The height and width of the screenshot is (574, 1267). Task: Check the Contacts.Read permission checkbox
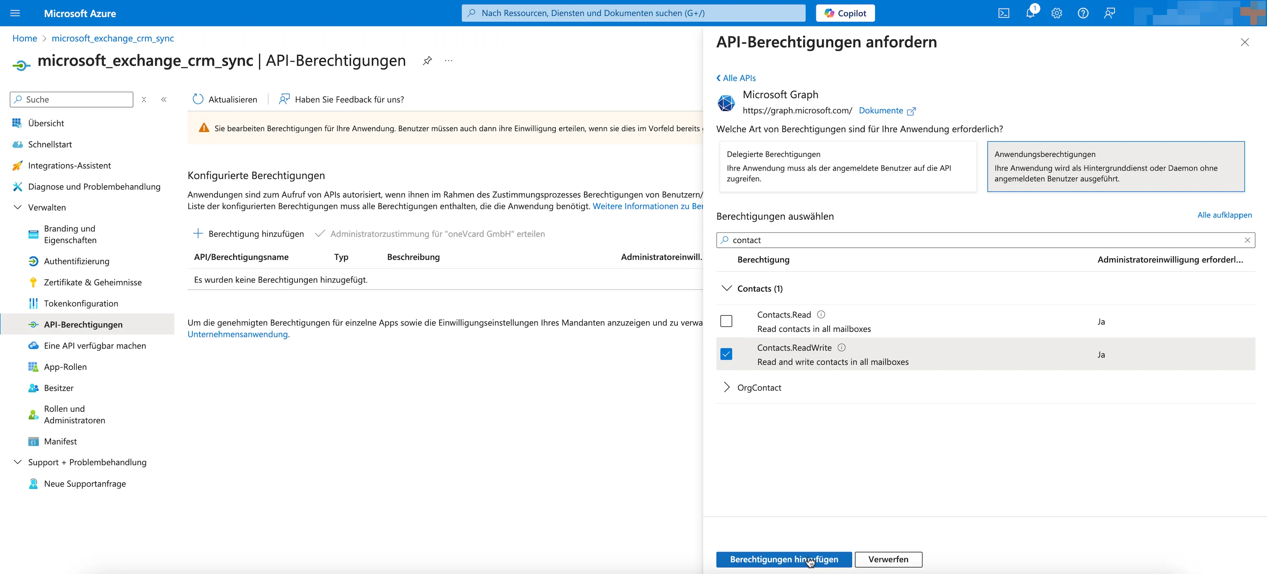[x=726, y=321]
